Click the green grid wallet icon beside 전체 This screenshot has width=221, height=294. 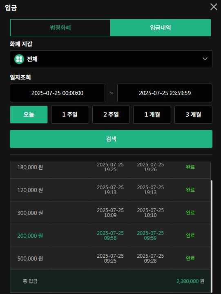19,59
